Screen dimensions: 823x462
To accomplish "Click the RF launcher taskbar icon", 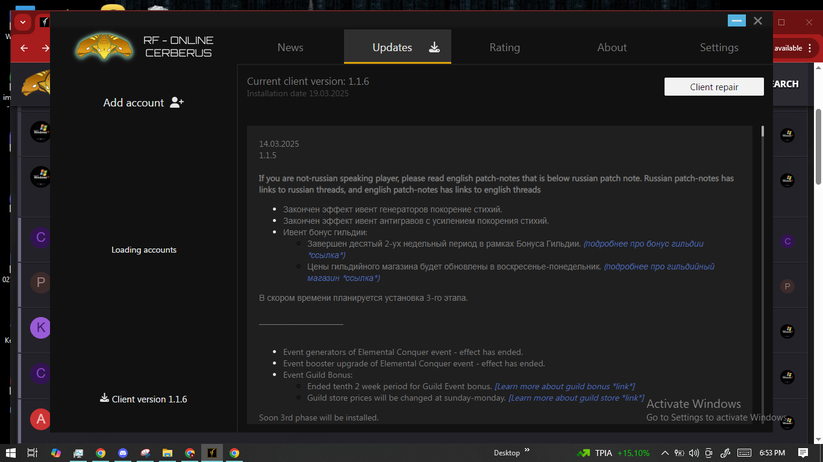I will click(x=212, y=453).
